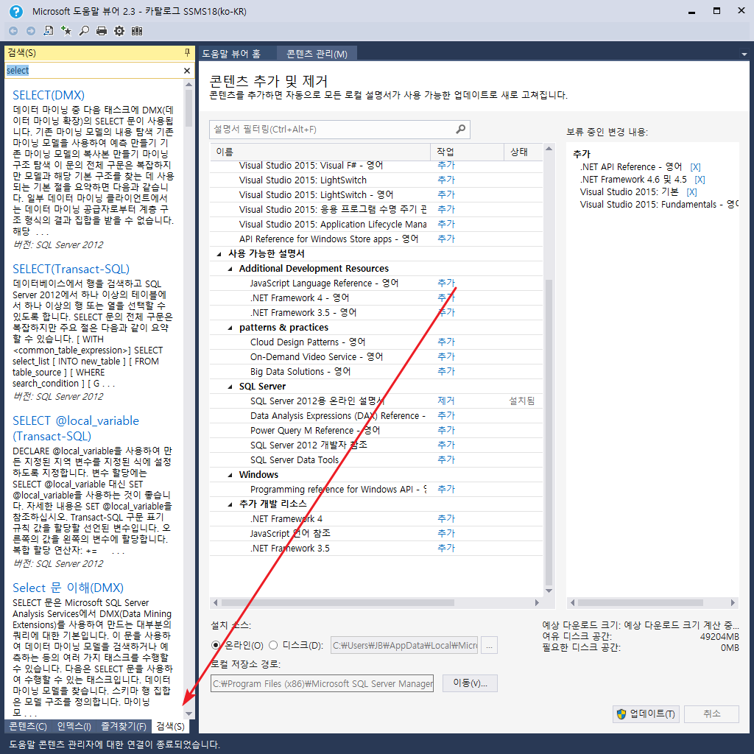Click 추가 for SQL Server Data Tools
This screenshot has width=754, height=754.
pos(445,459)
